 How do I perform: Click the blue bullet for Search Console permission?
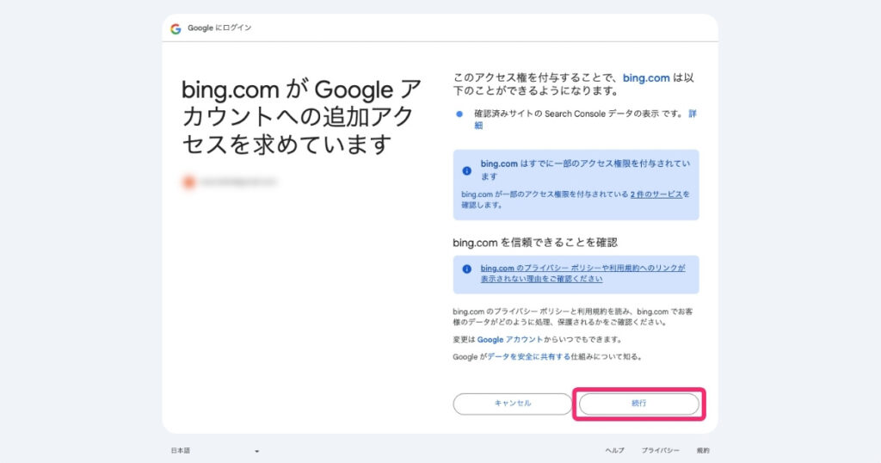tap(459, 114)
